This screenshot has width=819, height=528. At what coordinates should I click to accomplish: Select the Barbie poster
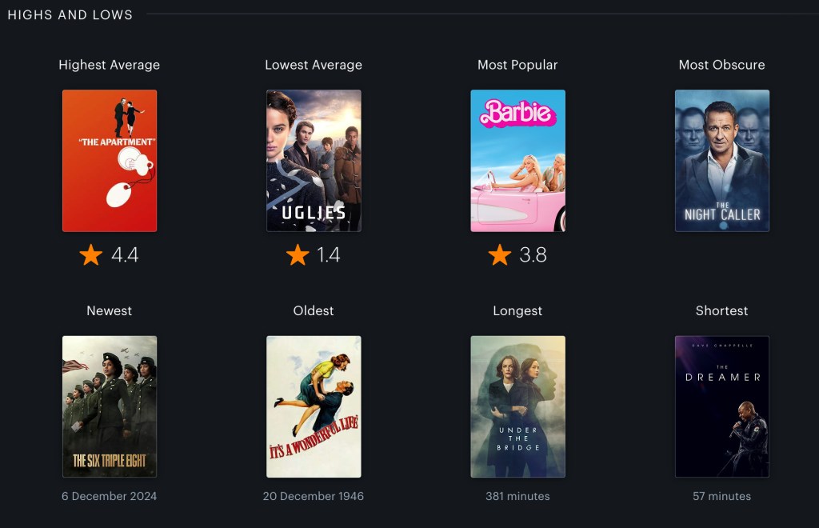pos(518,160)
